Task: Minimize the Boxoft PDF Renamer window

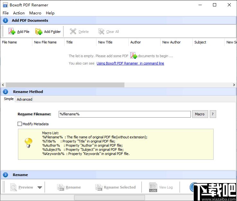Action: point(200,5)
